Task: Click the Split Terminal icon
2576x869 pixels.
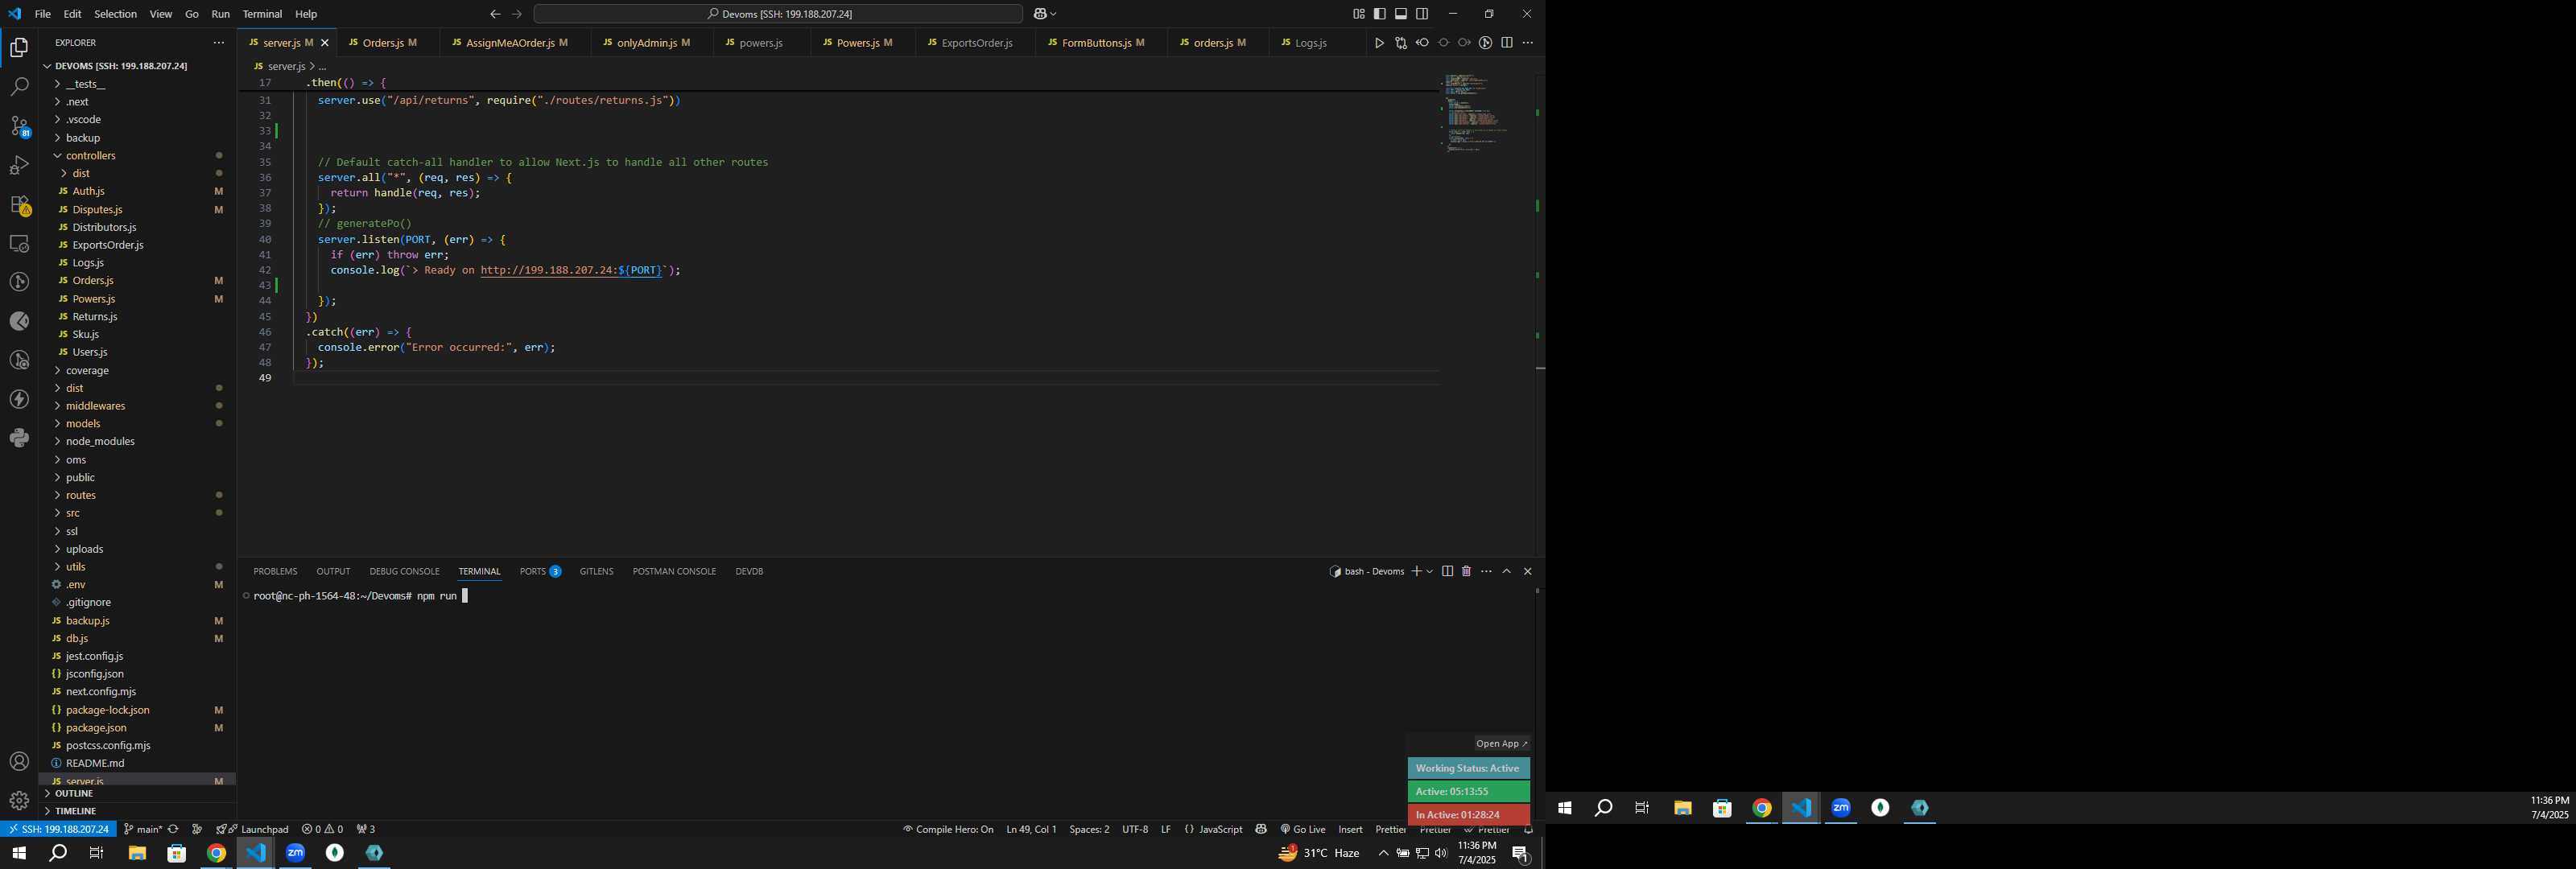Action: (x=1447, y=571)
